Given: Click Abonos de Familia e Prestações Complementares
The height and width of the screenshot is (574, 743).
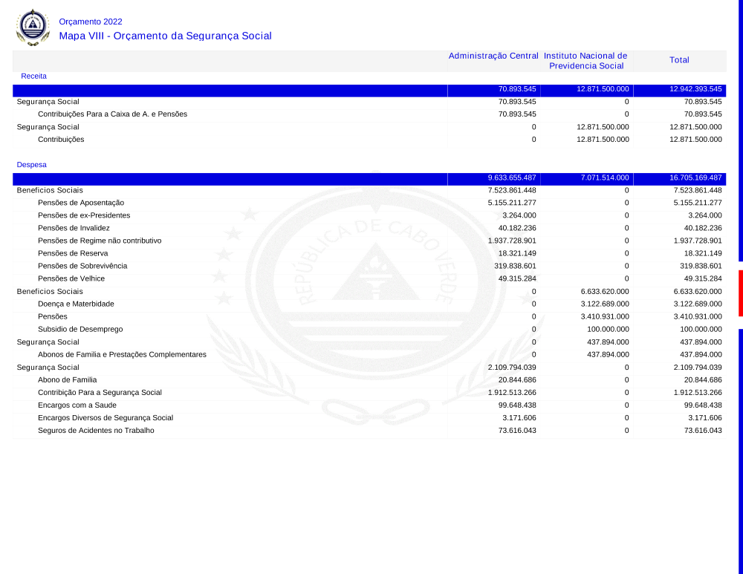Looking at the screenshot, I should 122,354.
